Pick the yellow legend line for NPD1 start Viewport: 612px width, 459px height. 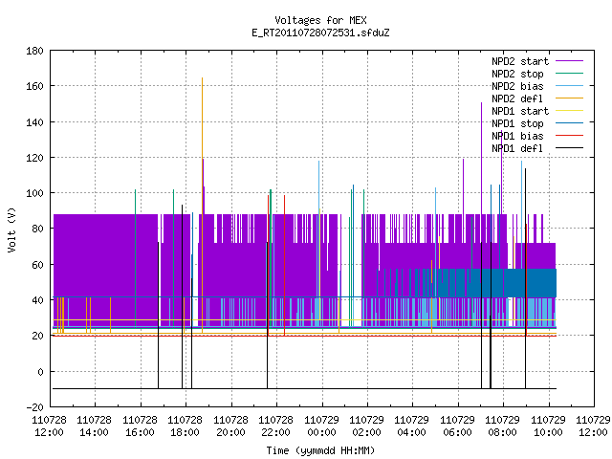[569, 111]
